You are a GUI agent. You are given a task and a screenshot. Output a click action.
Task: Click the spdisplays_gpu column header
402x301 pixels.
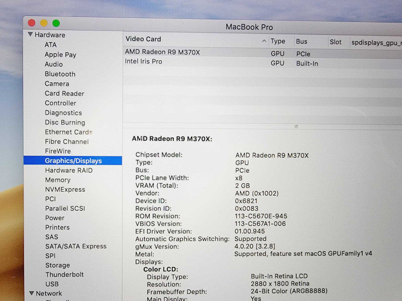(376, 43)
